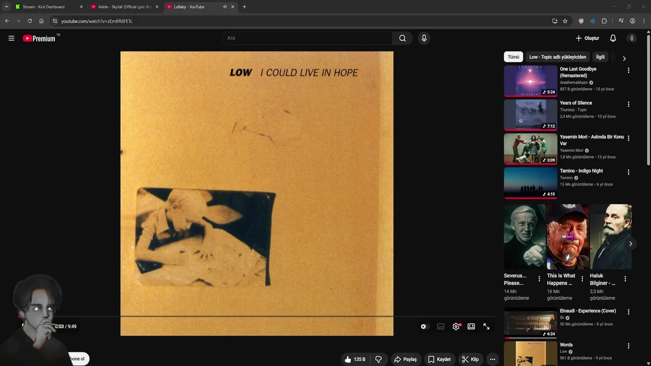Image resolution: width=651 pixels, height=366 pixels.
Task: Open options menu for Words video
Action: pyautogui.click(x=629, y=346)
